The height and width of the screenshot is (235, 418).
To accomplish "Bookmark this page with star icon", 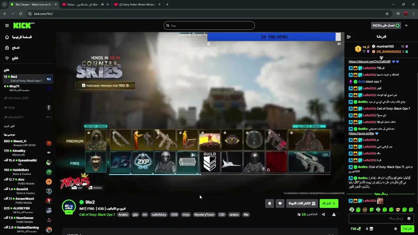I will click(387, 14).
